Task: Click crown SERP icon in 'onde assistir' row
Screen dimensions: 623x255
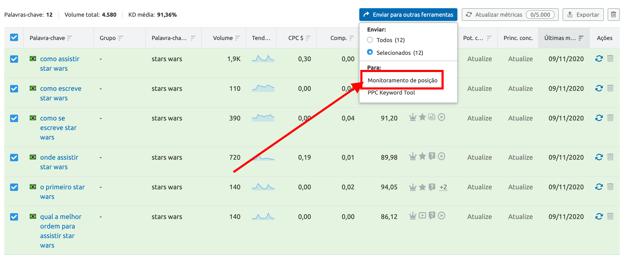Action: [x=413, y=156]
